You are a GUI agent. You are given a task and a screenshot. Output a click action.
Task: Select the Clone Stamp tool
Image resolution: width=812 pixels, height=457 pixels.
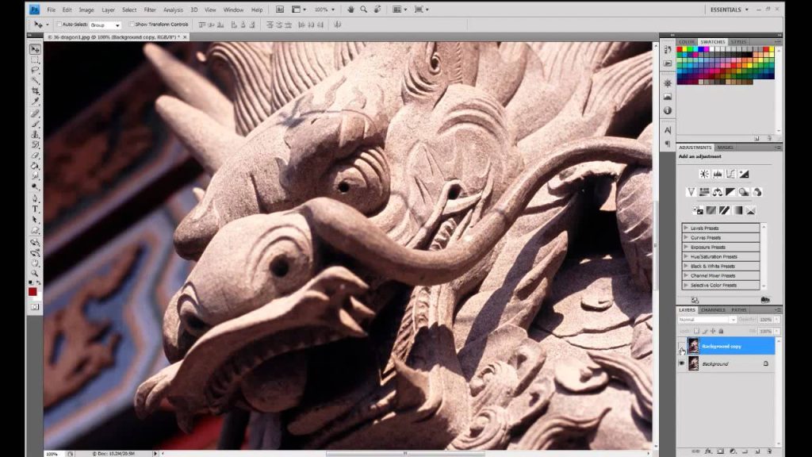35,134
